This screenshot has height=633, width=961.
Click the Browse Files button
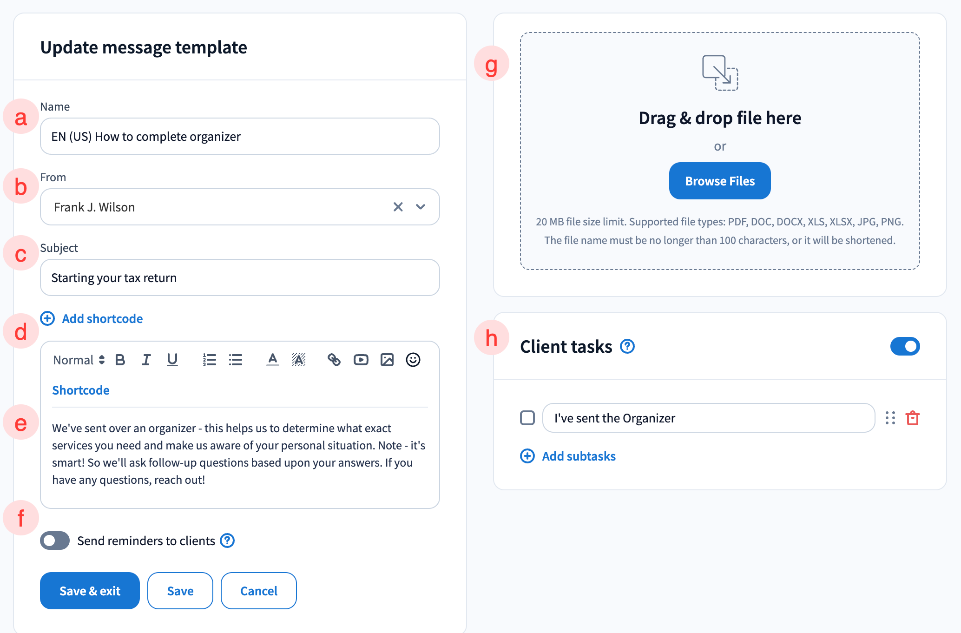coord(720,181)
